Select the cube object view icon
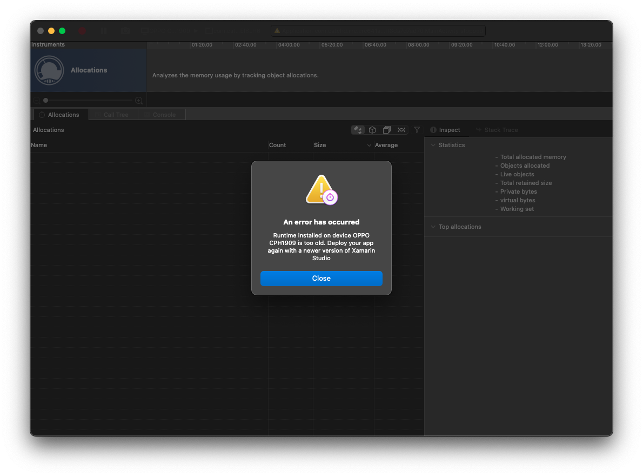The height and width of the screenshot is (476, 643). (x=372, y=130)
